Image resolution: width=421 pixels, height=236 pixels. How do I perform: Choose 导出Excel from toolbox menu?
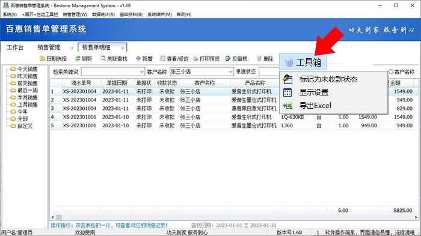333,106
